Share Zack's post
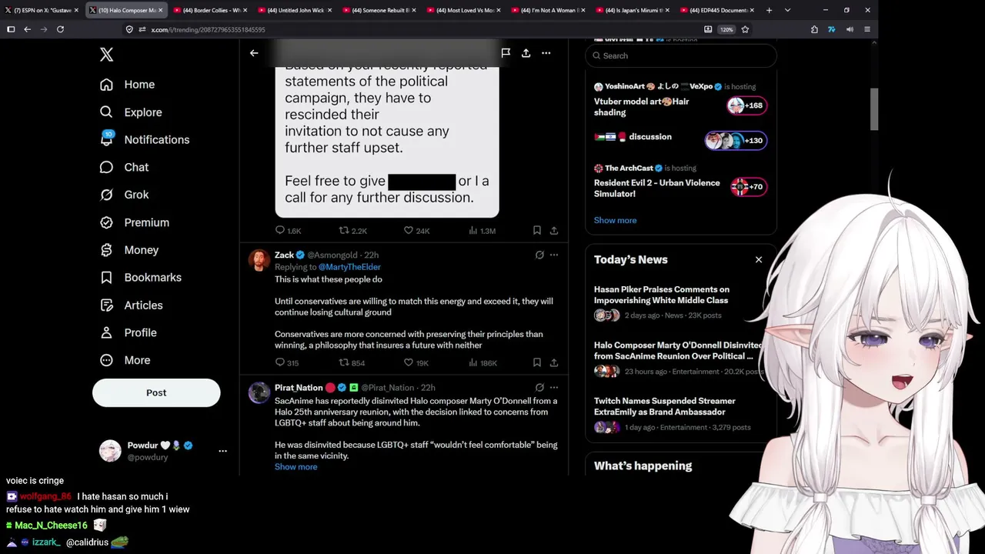 [x=554, y=362]
